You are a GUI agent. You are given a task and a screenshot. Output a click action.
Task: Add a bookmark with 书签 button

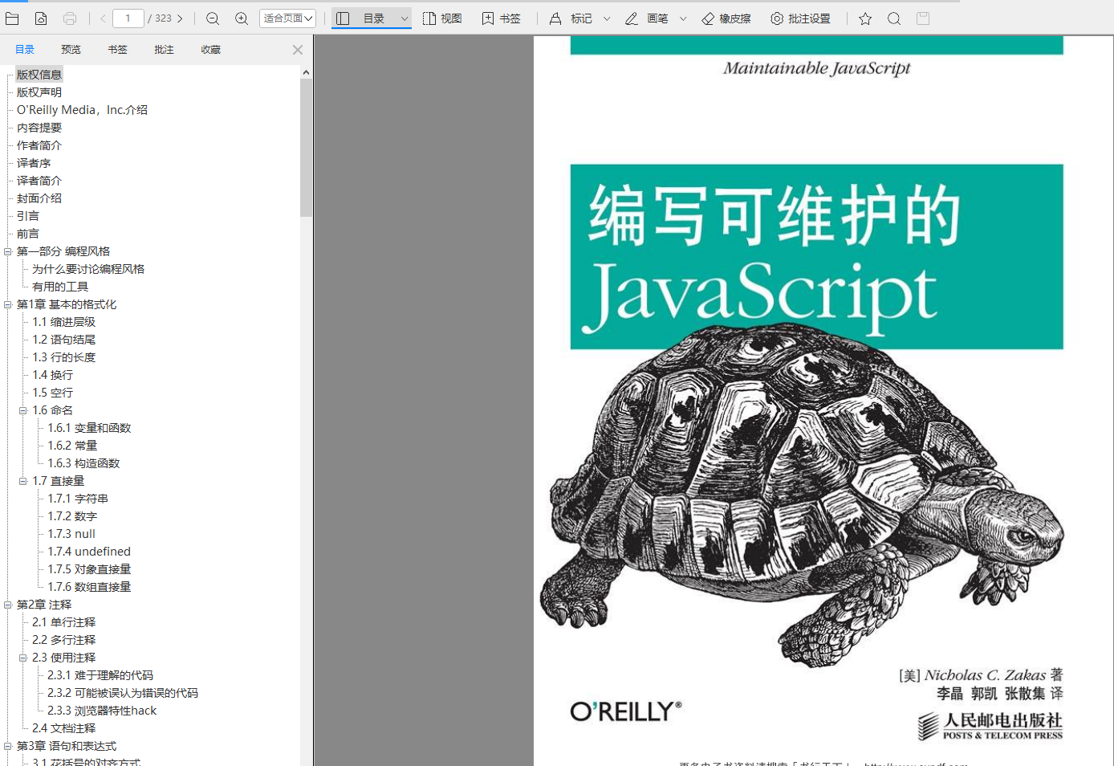[501, 18]
